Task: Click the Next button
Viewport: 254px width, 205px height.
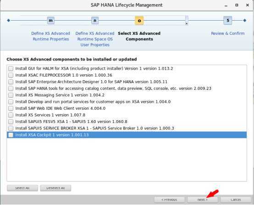Action: (202, 200)
